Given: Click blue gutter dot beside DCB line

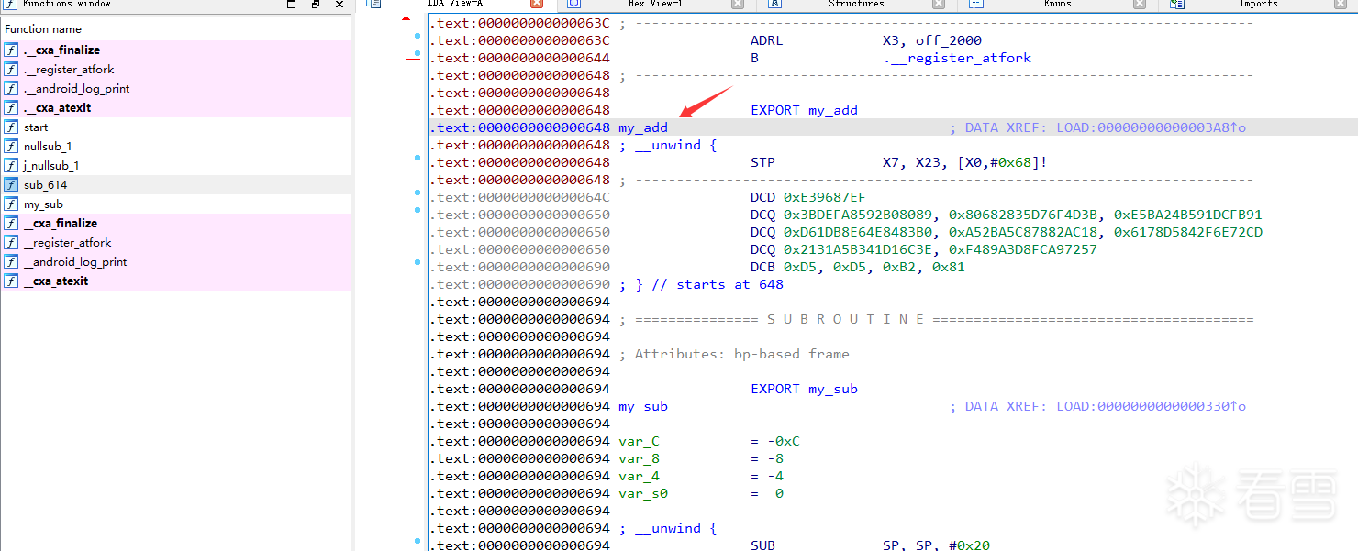Looking at the screenshot, I should point(417,263).
